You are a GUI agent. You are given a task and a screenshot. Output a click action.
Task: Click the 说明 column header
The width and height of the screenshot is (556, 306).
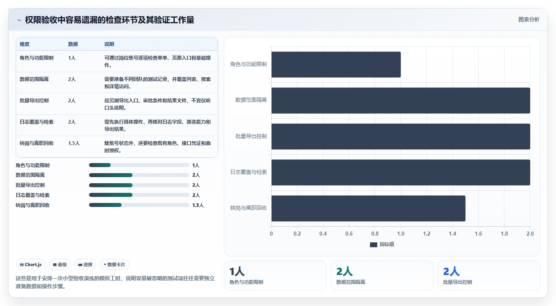pos(109,44)
